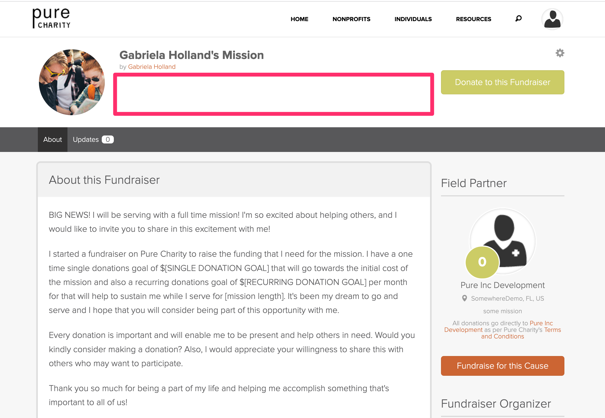The width and height of the screenshot is (605, 418).
Task: Click Fundraise for this Cause button
Action: point(502,366)
